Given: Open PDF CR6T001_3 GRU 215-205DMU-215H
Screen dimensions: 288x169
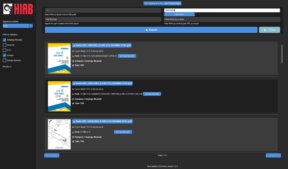Looking at the screenshot, I should click(102, 45).
